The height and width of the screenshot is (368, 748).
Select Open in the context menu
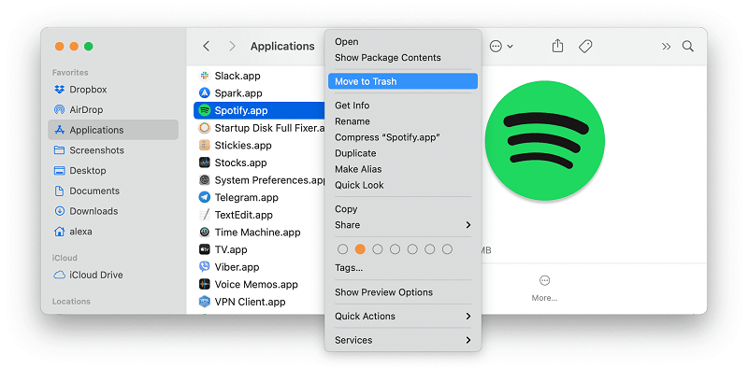(x=403, y=41)
